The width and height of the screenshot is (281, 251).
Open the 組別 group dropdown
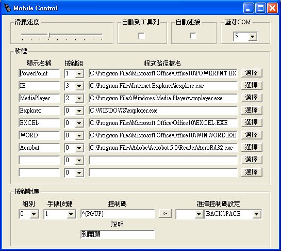34,214
